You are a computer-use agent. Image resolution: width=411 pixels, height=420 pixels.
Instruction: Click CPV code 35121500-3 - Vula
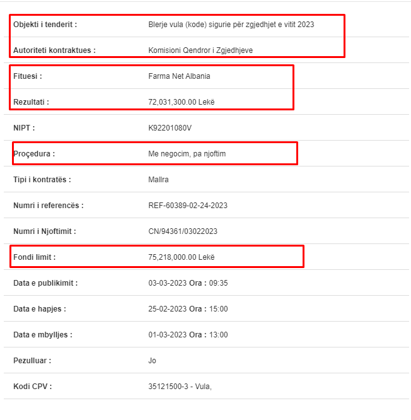pos(180,387)
